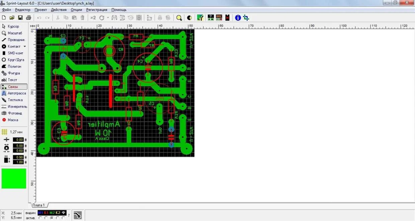Open the component library red toolbar icon

pos(228,18)
